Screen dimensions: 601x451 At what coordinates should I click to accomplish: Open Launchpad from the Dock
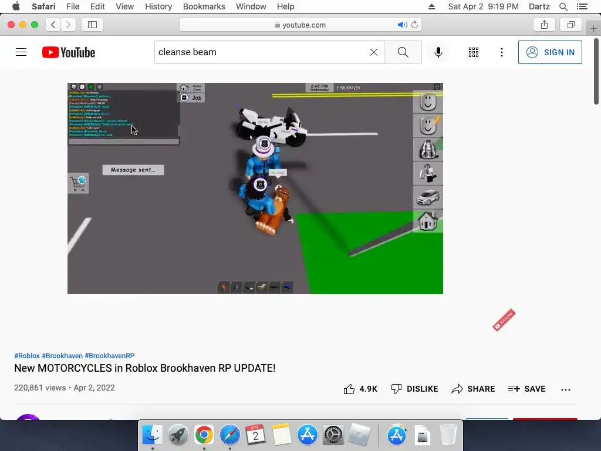(x=178, y=435)
